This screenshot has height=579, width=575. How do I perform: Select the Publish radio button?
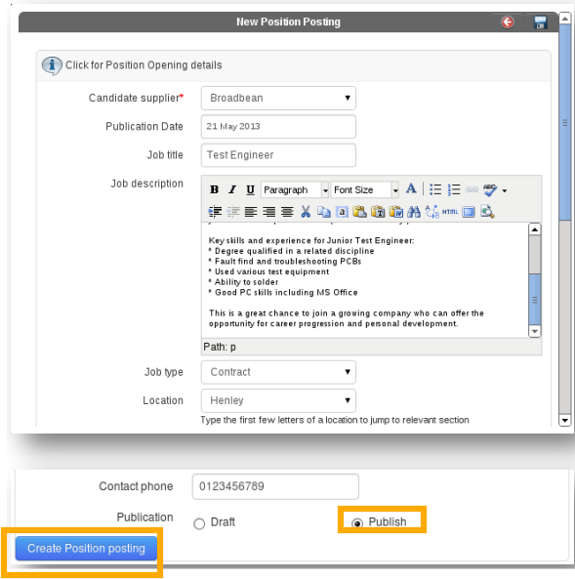point(357,523)
